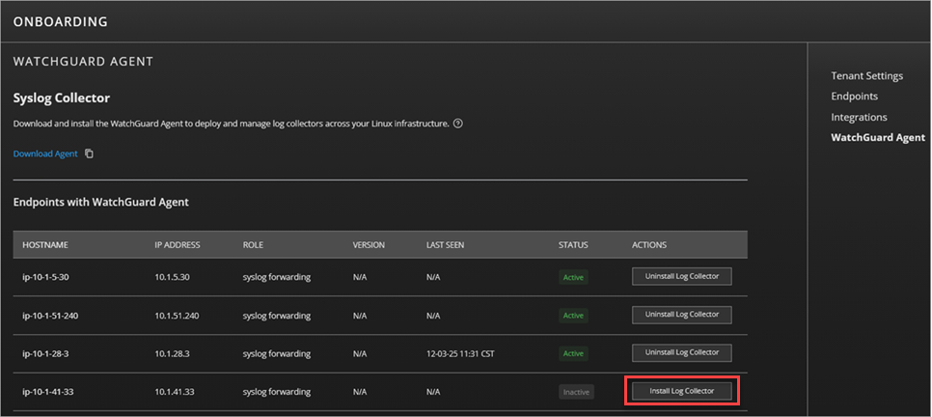Click Active status badge for ip-10-1-51-240
The image size is (932, 417).
coord(573,316)
